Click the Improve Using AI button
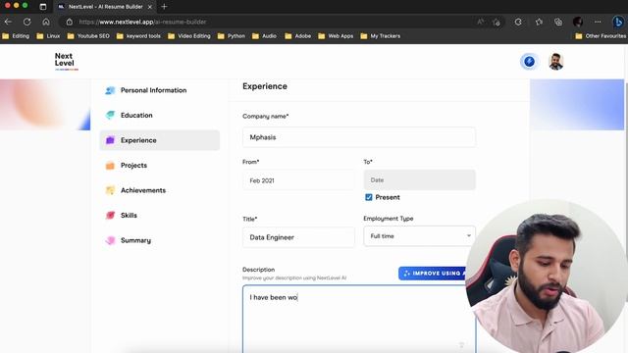Viewport: 628px width, 353px height. pos(433,274)
